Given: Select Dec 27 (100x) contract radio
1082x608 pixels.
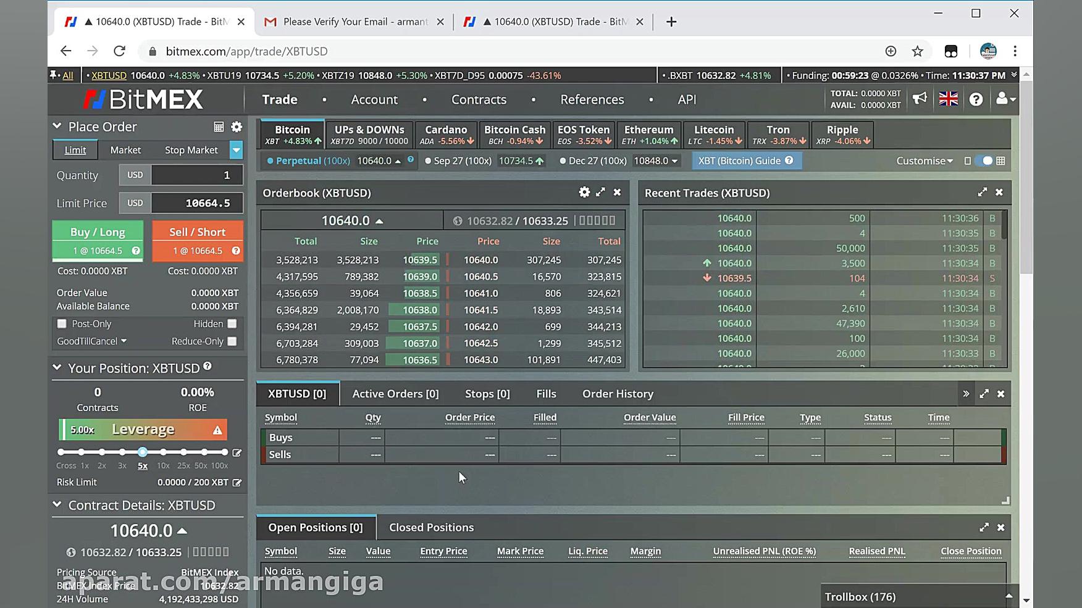Looking at the screenshot, I should [x=563, y=160].
